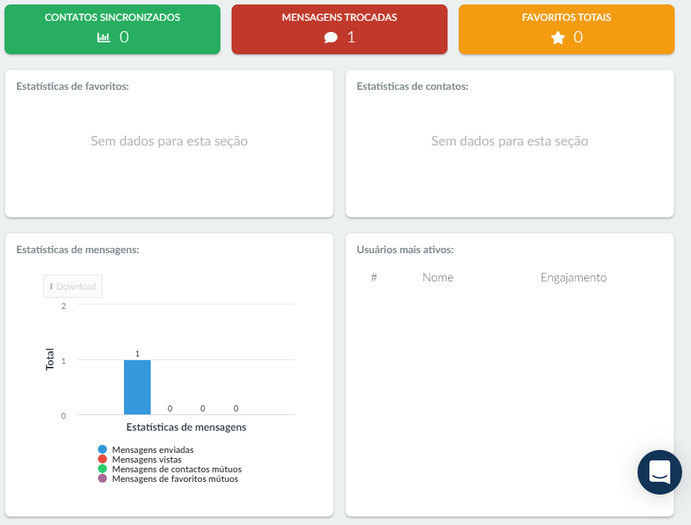Open the chat support widget
691x525 pixels.
pos(659,472)
